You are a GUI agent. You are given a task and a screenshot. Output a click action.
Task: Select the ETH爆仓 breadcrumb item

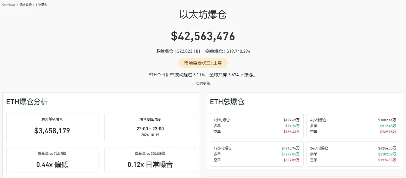pyautogui.click(x=41, y=5)
